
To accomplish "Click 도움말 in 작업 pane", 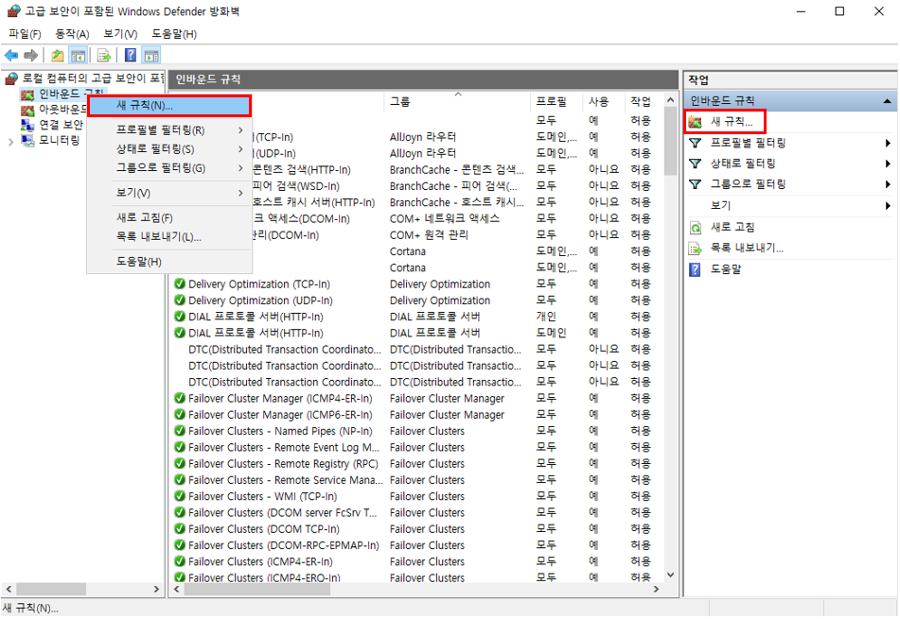I will tap(726, 268).
